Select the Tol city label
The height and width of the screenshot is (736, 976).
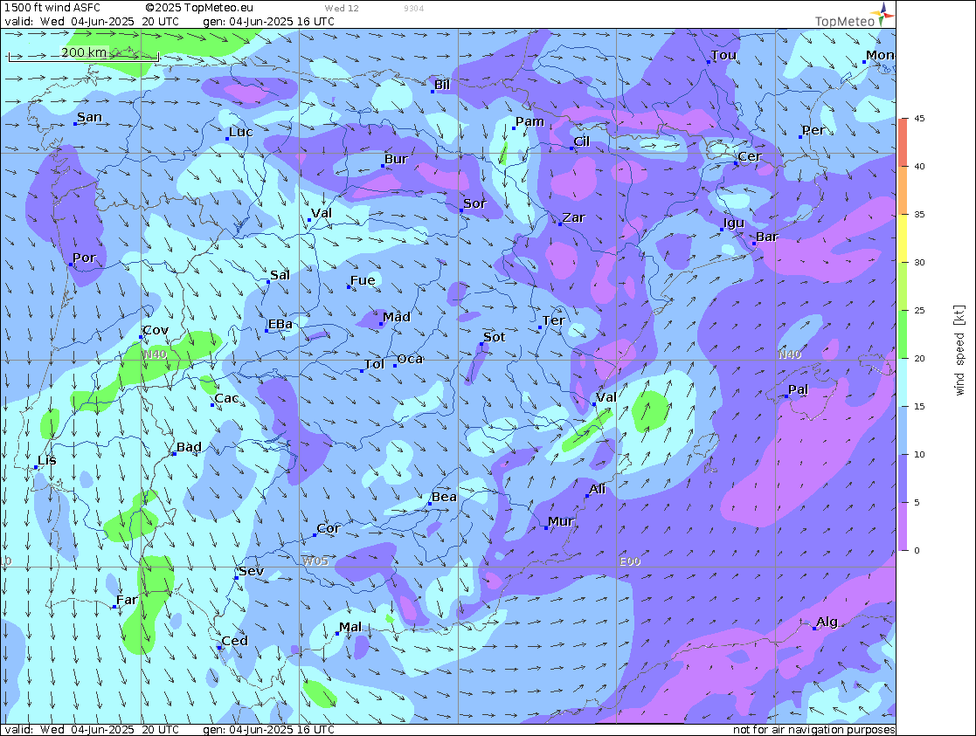coord(374,364)
